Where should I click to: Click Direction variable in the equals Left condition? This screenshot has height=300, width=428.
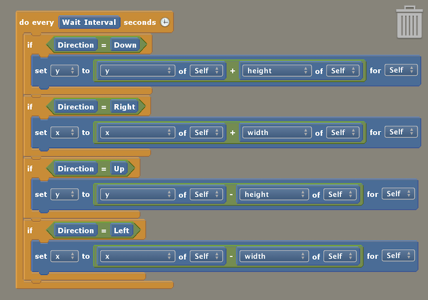coord(75,230)
